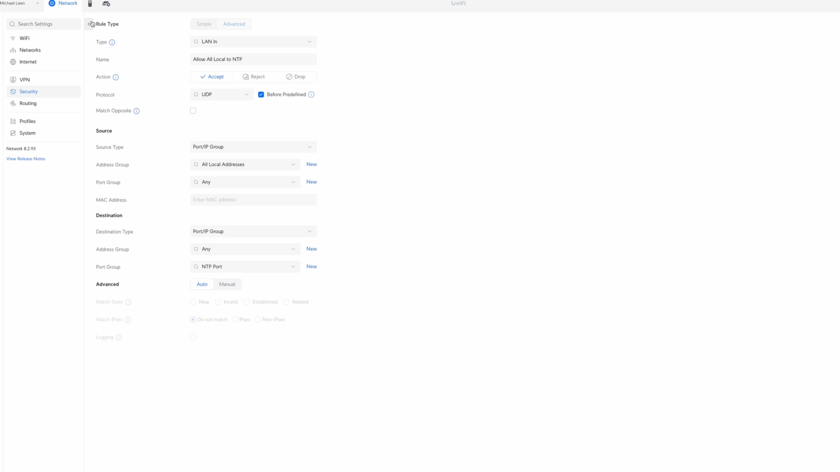Enable the Match Opposite checkbox
Viewport: 840px width, 472px height.
[193, 110]
